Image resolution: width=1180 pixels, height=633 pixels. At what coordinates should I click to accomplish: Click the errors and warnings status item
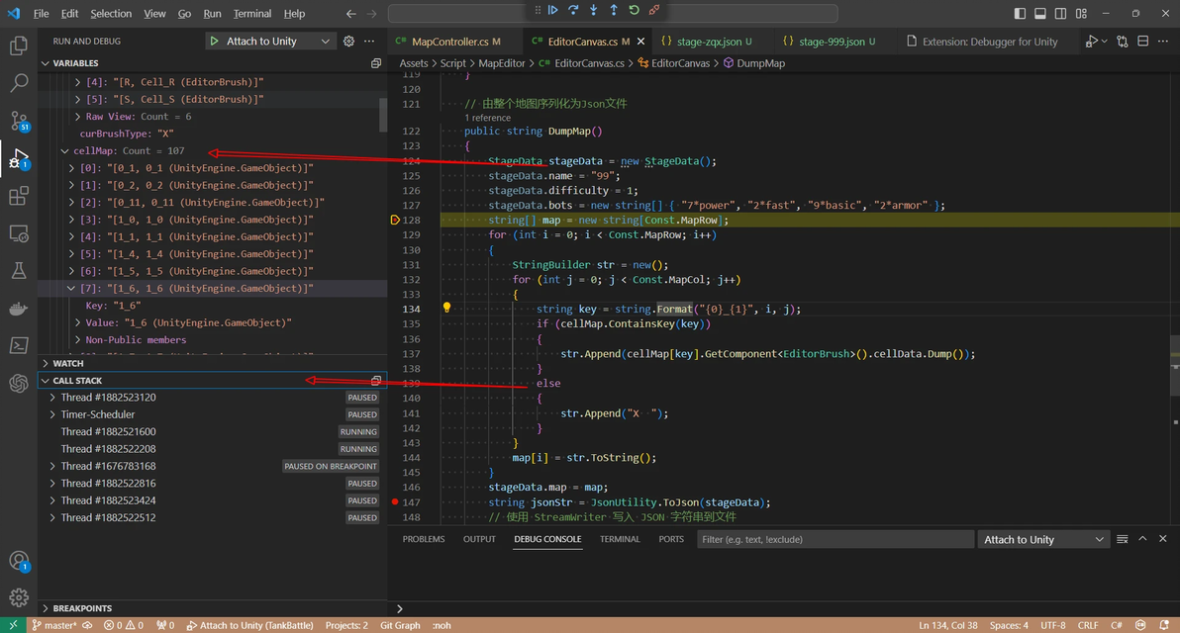click(x=124, y=625)
